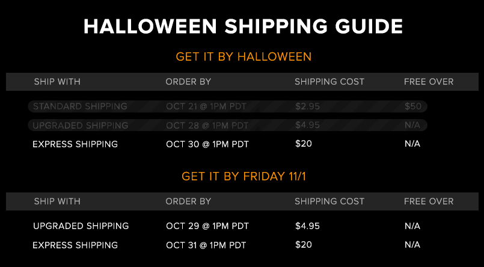The width and height of the screenshot is (484, 267).
Task: Click the Halloween Shipping Guide title
Action: pos(243,26)
